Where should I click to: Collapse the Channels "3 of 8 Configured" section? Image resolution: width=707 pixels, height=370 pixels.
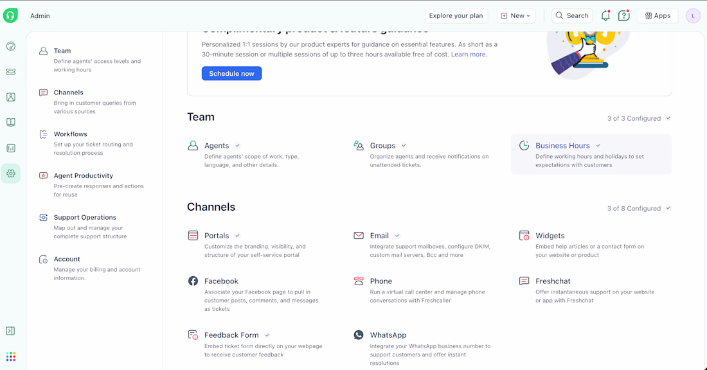coord(668,208)
